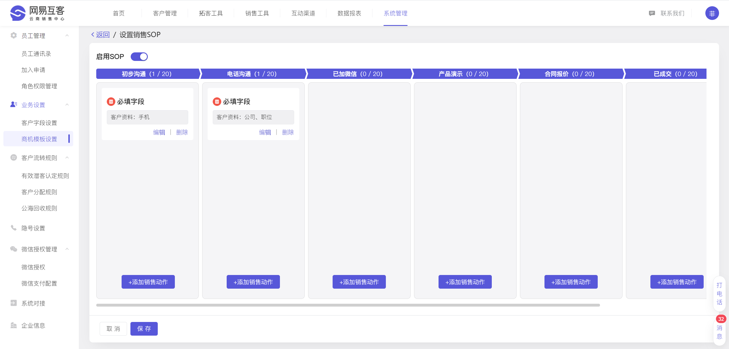Select the 已成交 stage header
The image size is (729, 349).
click(665, 74)
